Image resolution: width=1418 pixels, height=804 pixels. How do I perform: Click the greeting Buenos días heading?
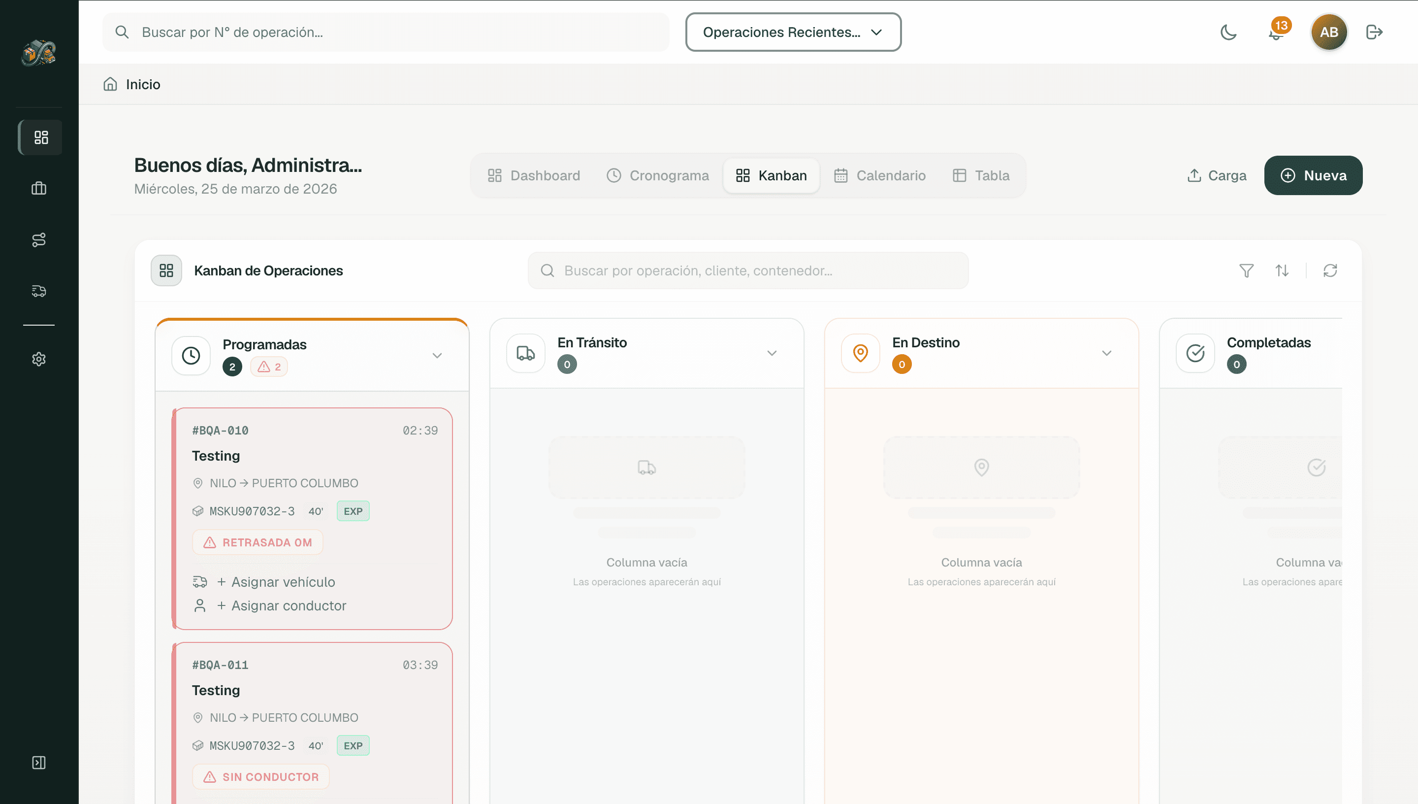pos(248,165)
